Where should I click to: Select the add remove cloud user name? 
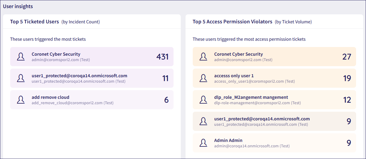(x=50, y=97)
